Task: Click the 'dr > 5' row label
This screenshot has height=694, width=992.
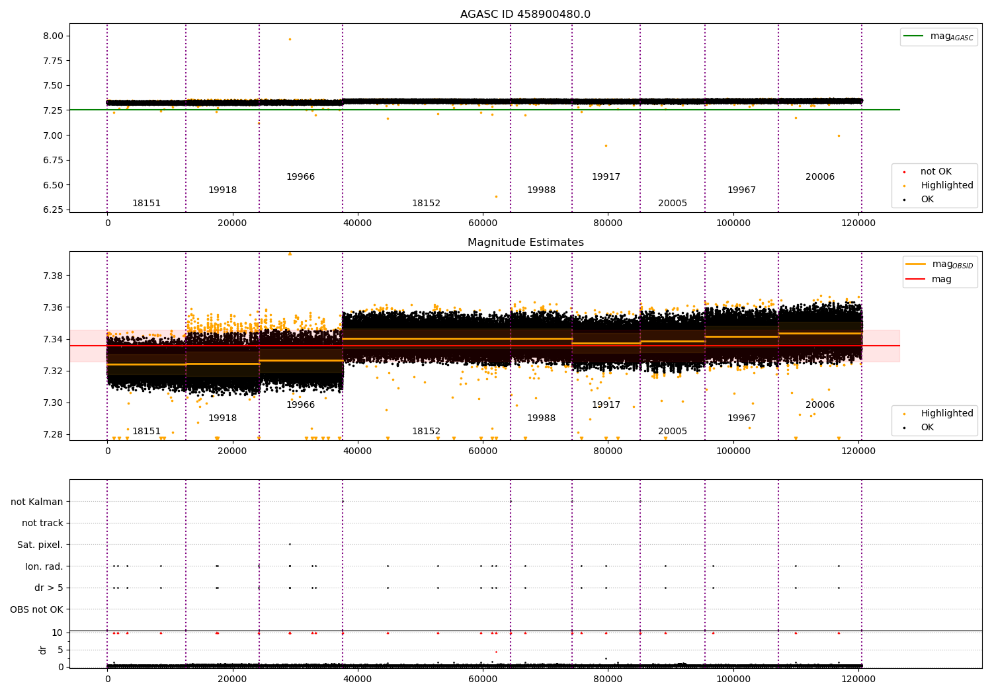Action: pos(49,588)
